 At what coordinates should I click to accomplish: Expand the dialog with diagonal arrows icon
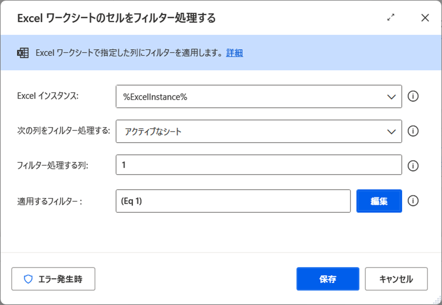tap(391, 17)
